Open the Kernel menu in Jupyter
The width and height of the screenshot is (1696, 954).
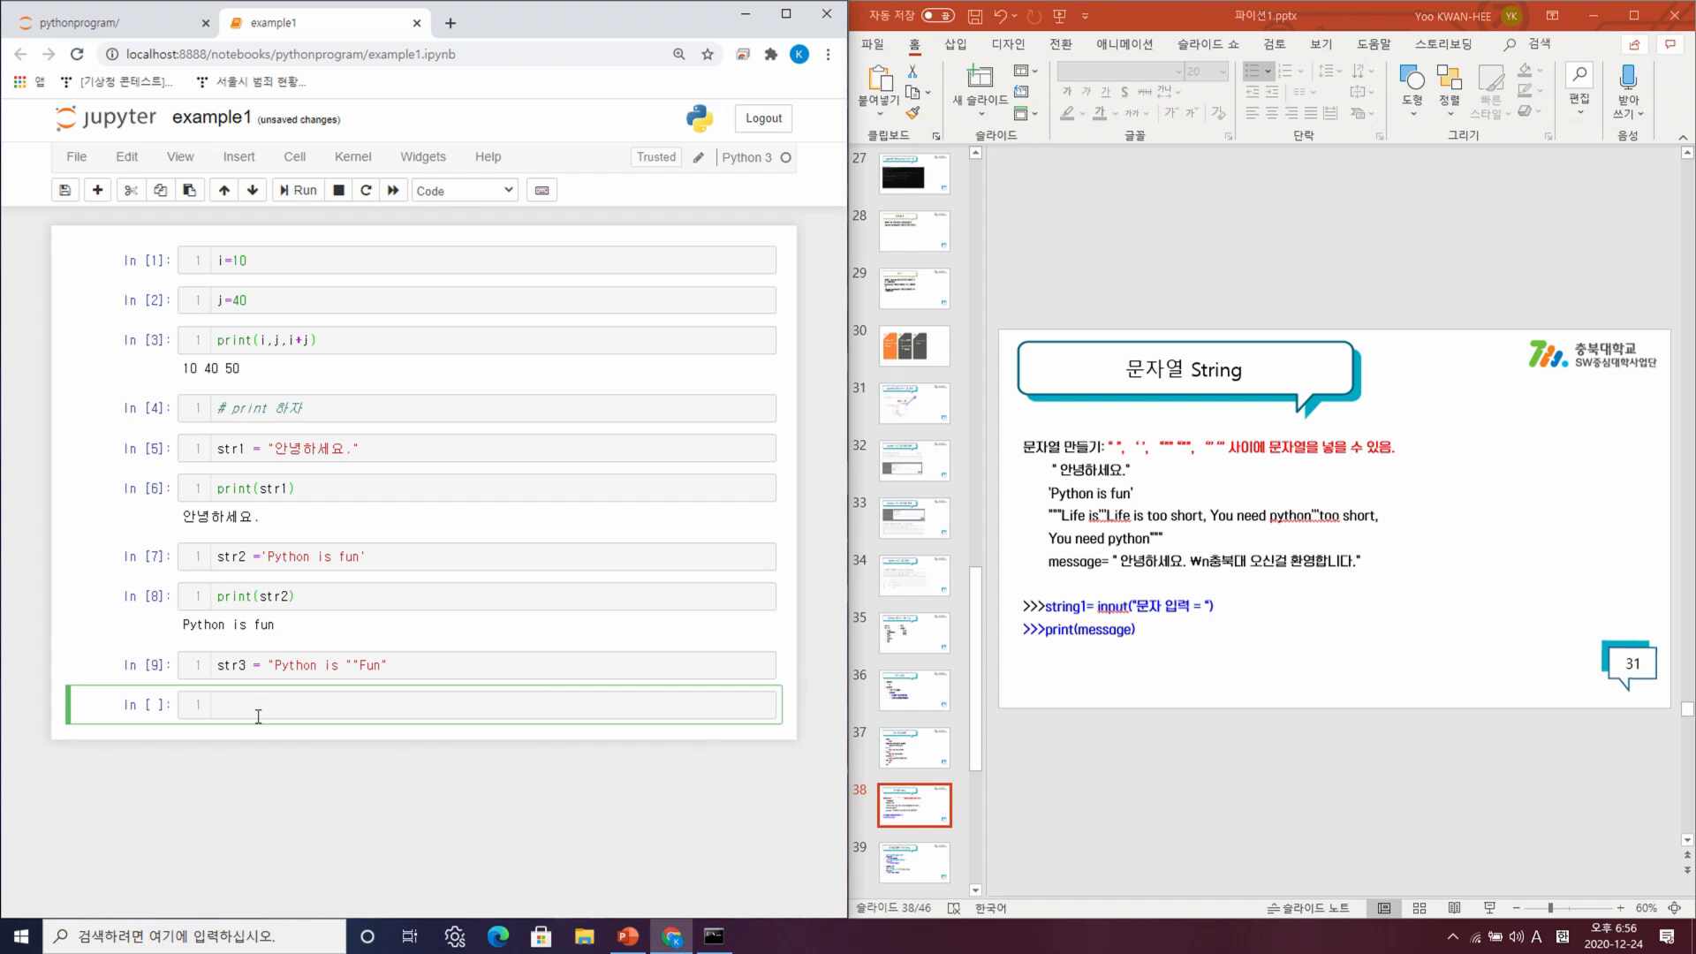352,157
